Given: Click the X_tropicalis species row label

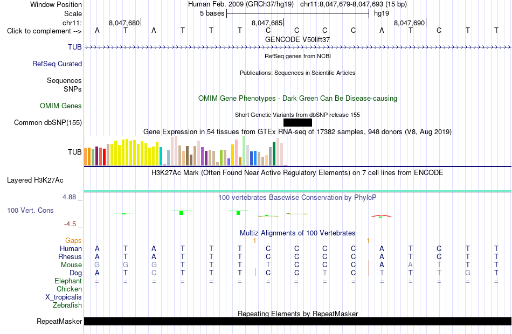Looking at the screenshot, I should [x=64, y=297].
